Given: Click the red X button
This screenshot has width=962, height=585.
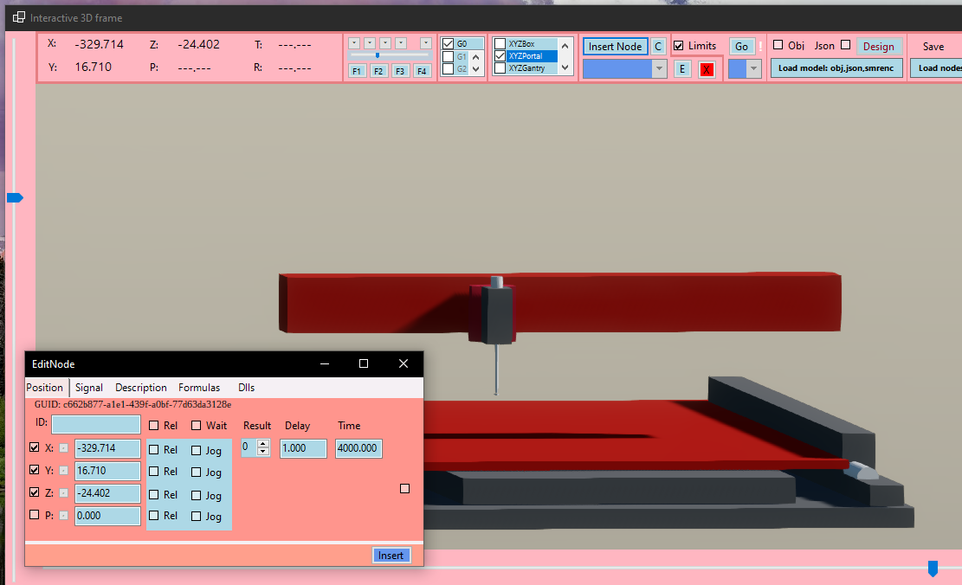Looking at the screenshot, I should (x=707, y=70).
